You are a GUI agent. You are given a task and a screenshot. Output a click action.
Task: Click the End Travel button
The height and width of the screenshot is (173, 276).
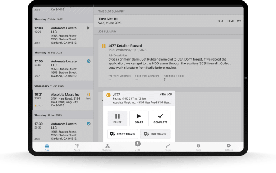pyautogui.click(x=155, y=134)
